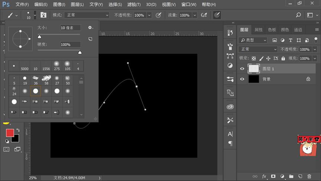321x181 pixels.
Task: Open the Layers panel menu icon
Action: coord(317,30)
